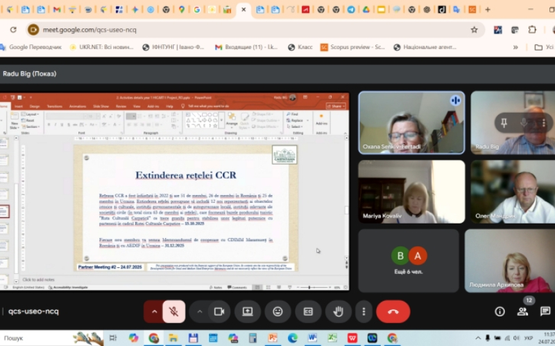Open Slide Show tab in shared PowerPoint
The image size is (555, 346).
[x=101, y=107]
